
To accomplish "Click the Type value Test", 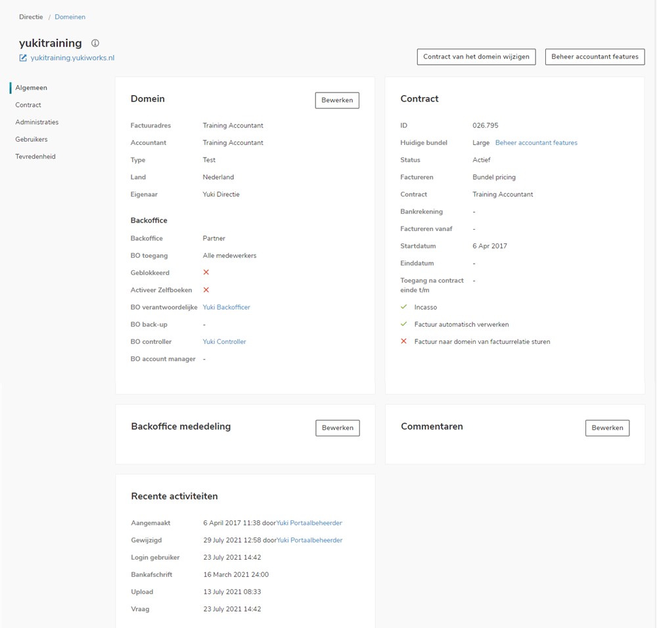I will click(x=209, y=160).
